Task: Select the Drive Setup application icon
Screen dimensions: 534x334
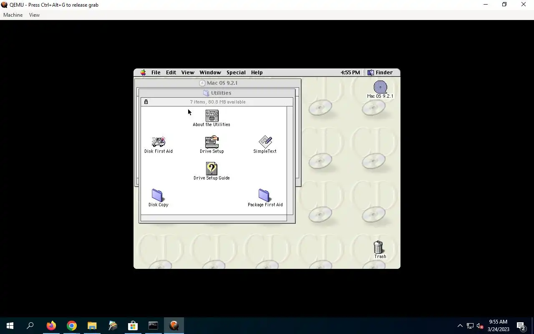Action: [212, 142]
